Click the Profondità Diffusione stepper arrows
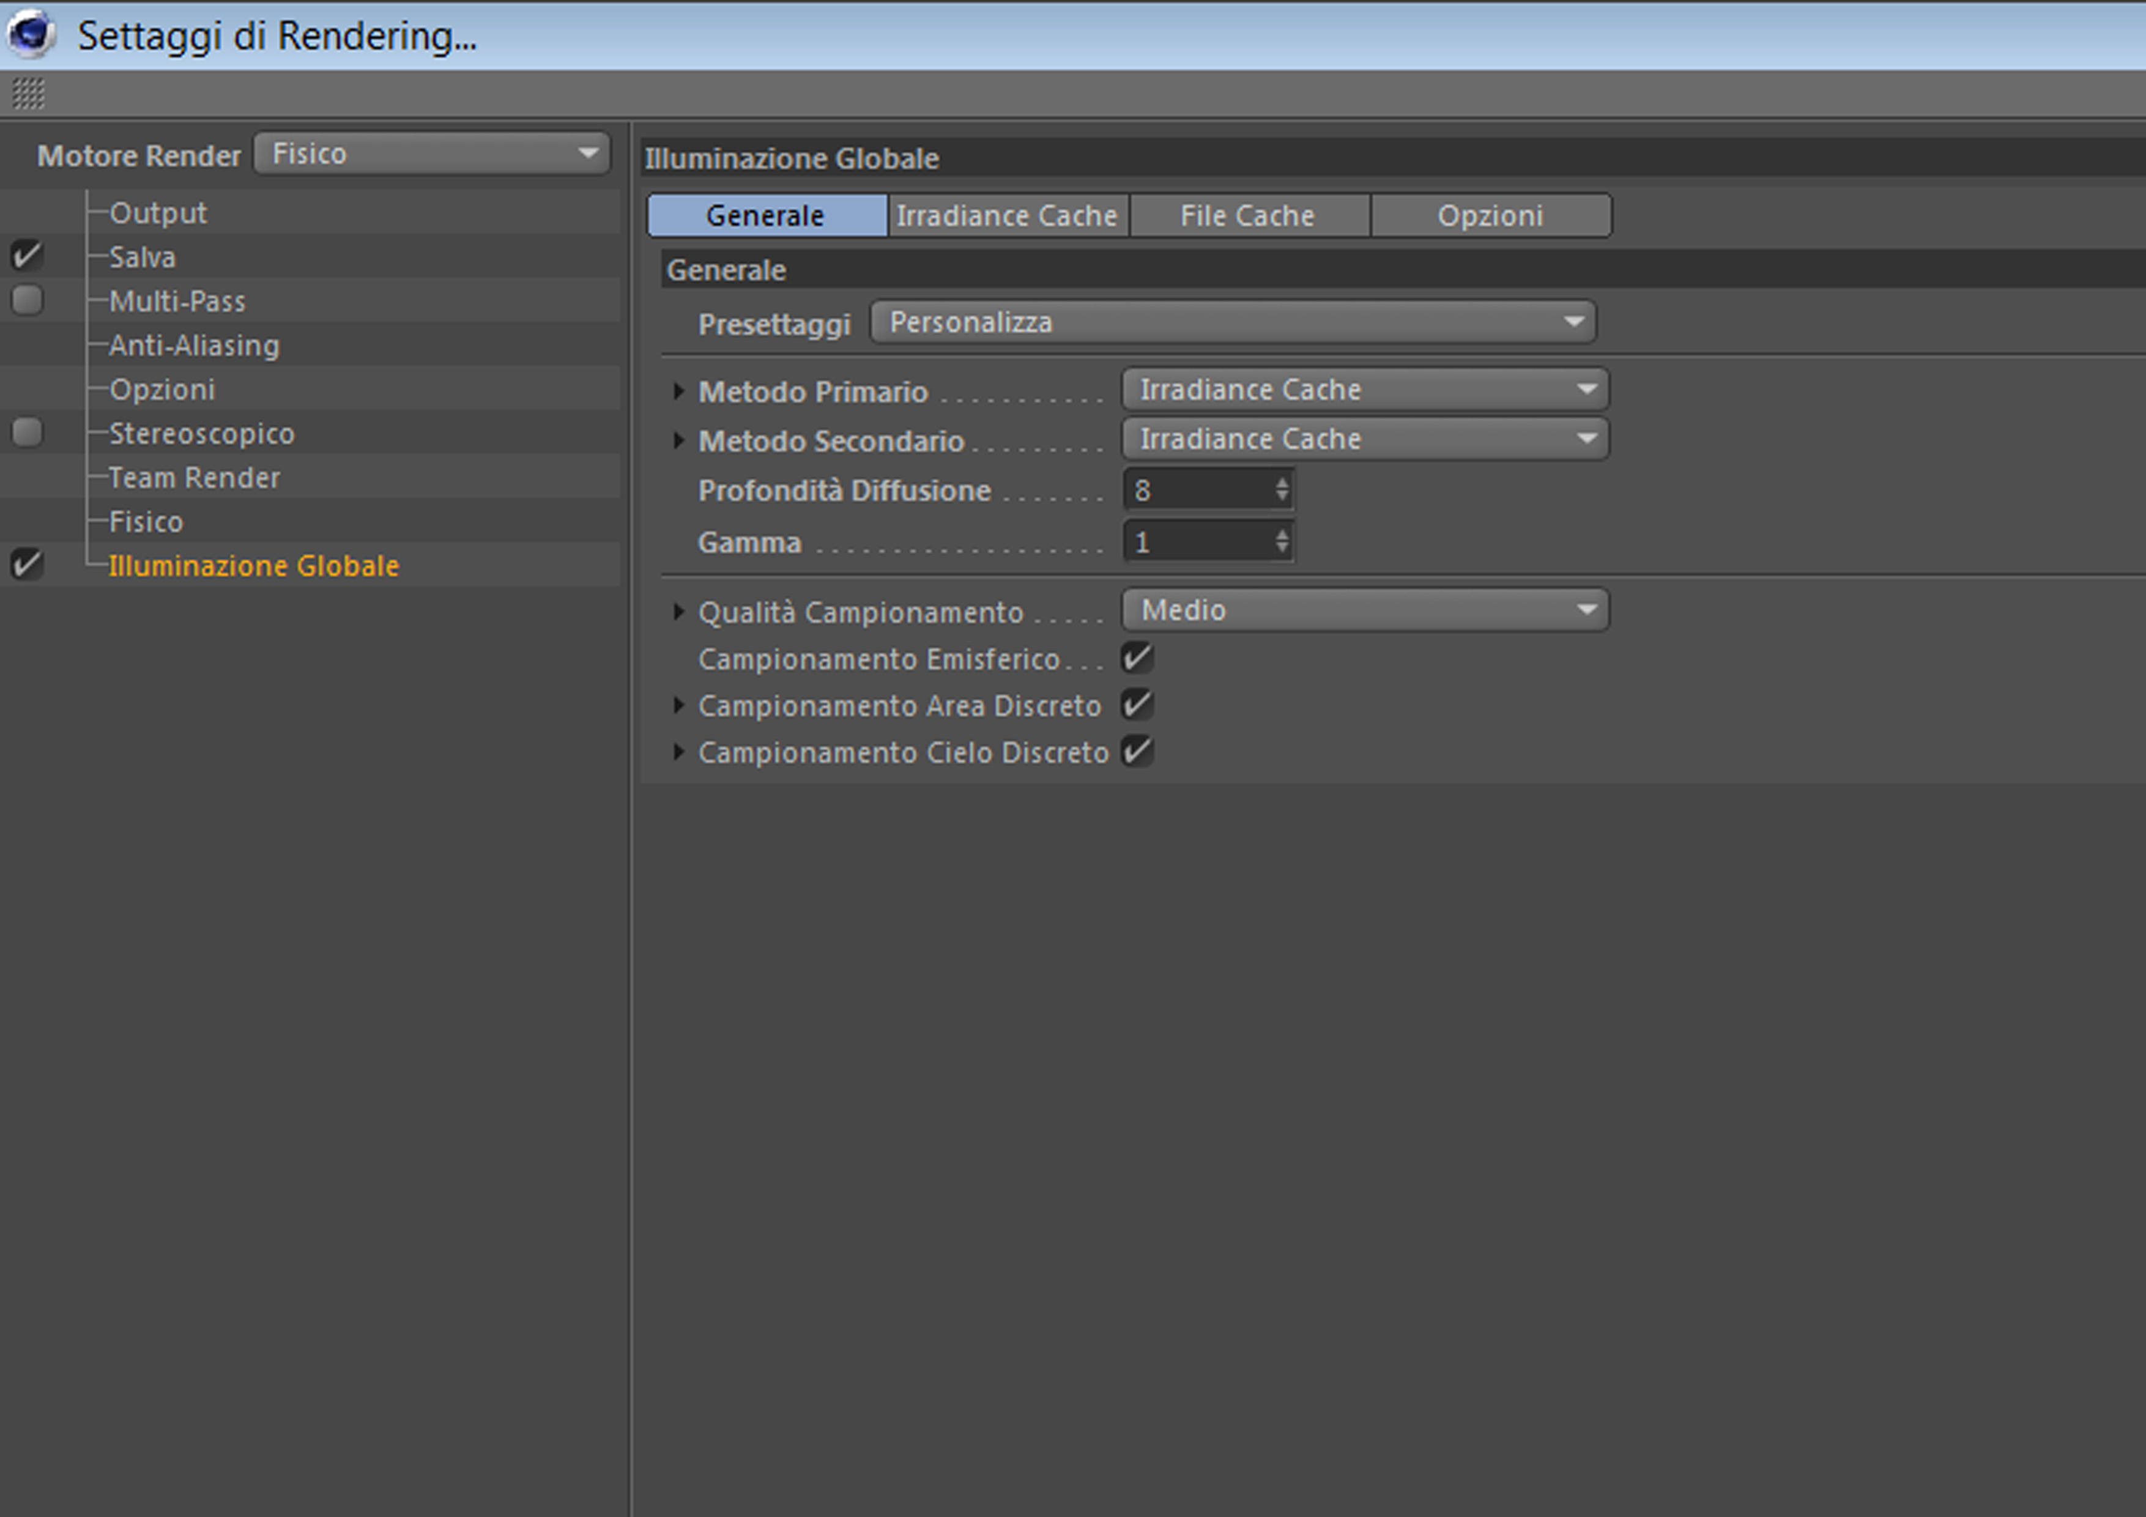Image resolution: width=2146 pixels, height=1517 pixels. tap(1282, 489)
